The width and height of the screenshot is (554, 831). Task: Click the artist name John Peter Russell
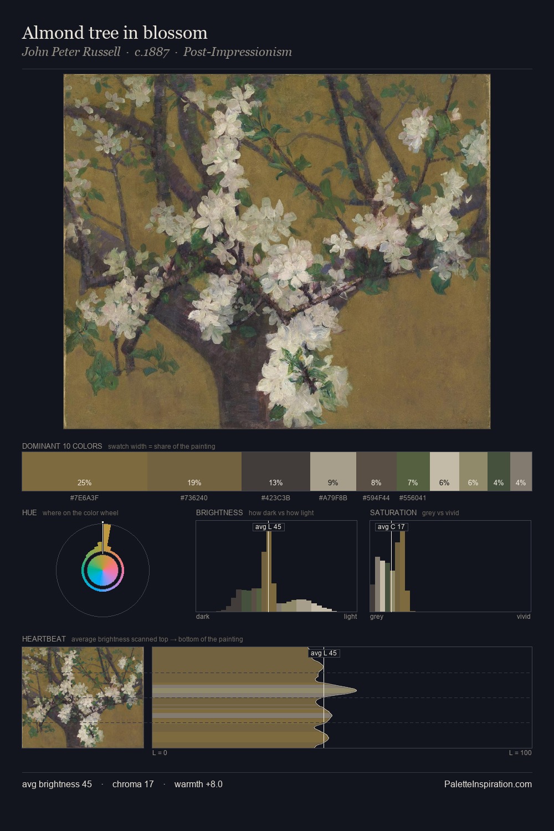[x=71, y=52]
